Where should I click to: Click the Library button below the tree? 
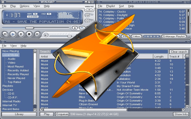pos(19,114)
